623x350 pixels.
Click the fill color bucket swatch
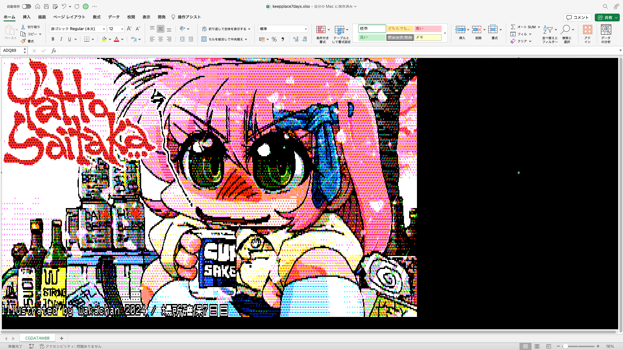pos(104,39)
